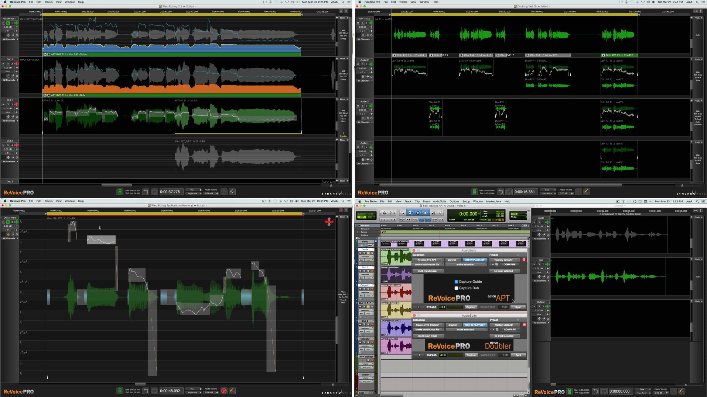Image resolution: width=707 pixels, height=397 pixels.
Task: Open the Page Scroll dropdown in Warp Editing 01E window
Action: pyautogui.click(x=193, y=194)
